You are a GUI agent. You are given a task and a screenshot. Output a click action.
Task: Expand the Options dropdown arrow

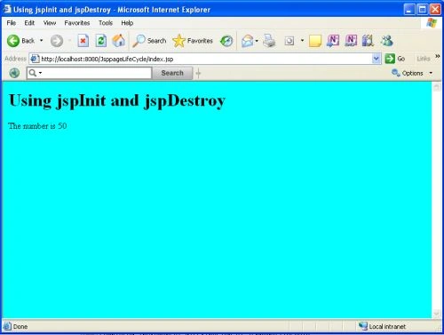pos(431,73)
